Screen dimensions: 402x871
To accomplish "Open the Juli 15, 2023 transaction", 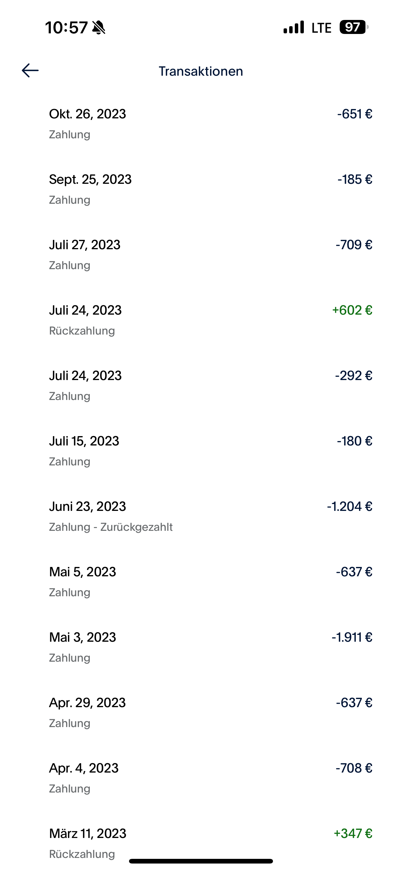I will click(x=210, y=450).
